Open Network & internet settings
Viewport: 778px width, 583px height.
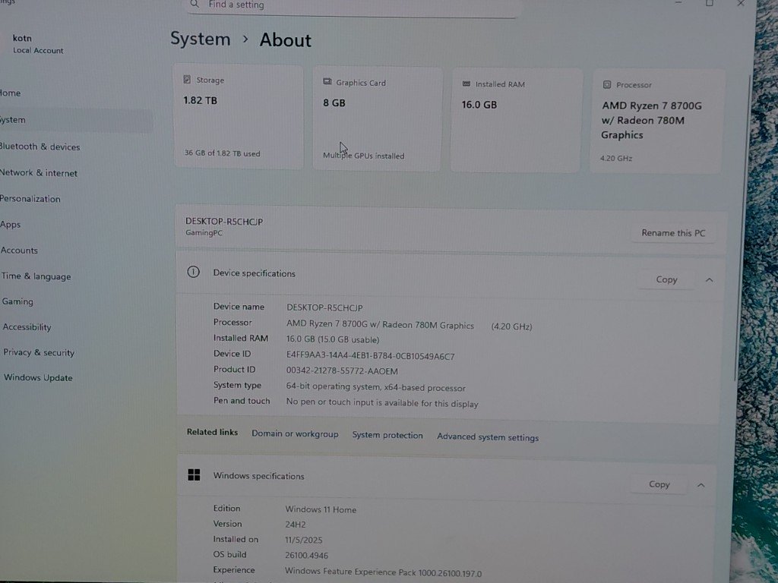point(39,173)
